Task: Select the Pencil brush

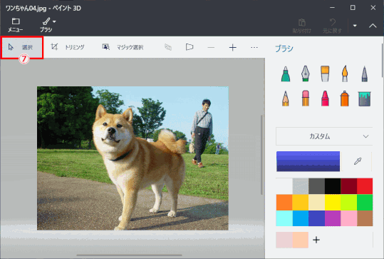Action: pyautogui.click(x=286, y=98)
